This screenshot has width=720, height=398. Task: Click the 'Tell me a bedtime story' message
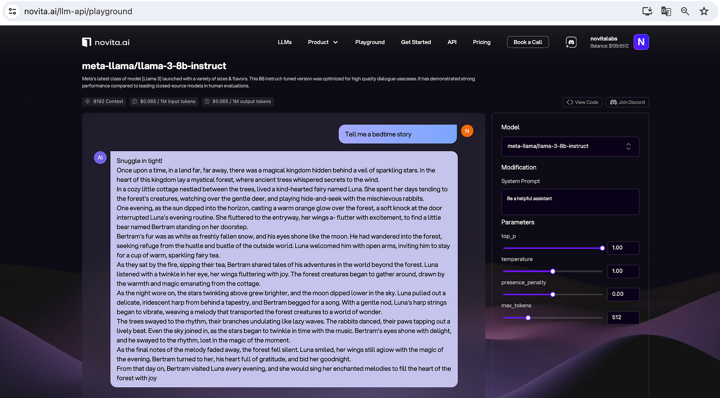pos(398,134)
